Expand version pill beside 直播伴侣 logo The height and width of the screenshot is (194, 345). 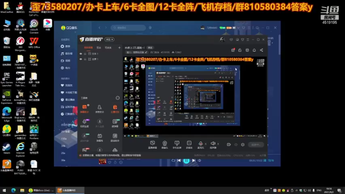110,39
